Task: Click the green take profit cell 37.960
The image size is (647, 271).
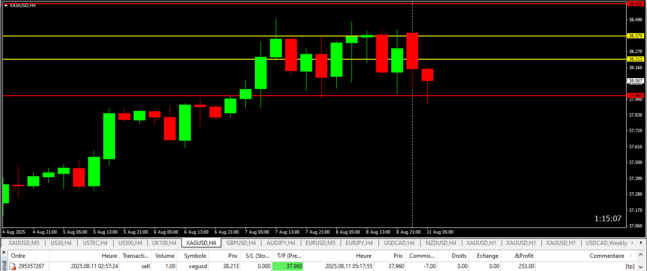Action: pyautogui.click(x=288, y=266)
